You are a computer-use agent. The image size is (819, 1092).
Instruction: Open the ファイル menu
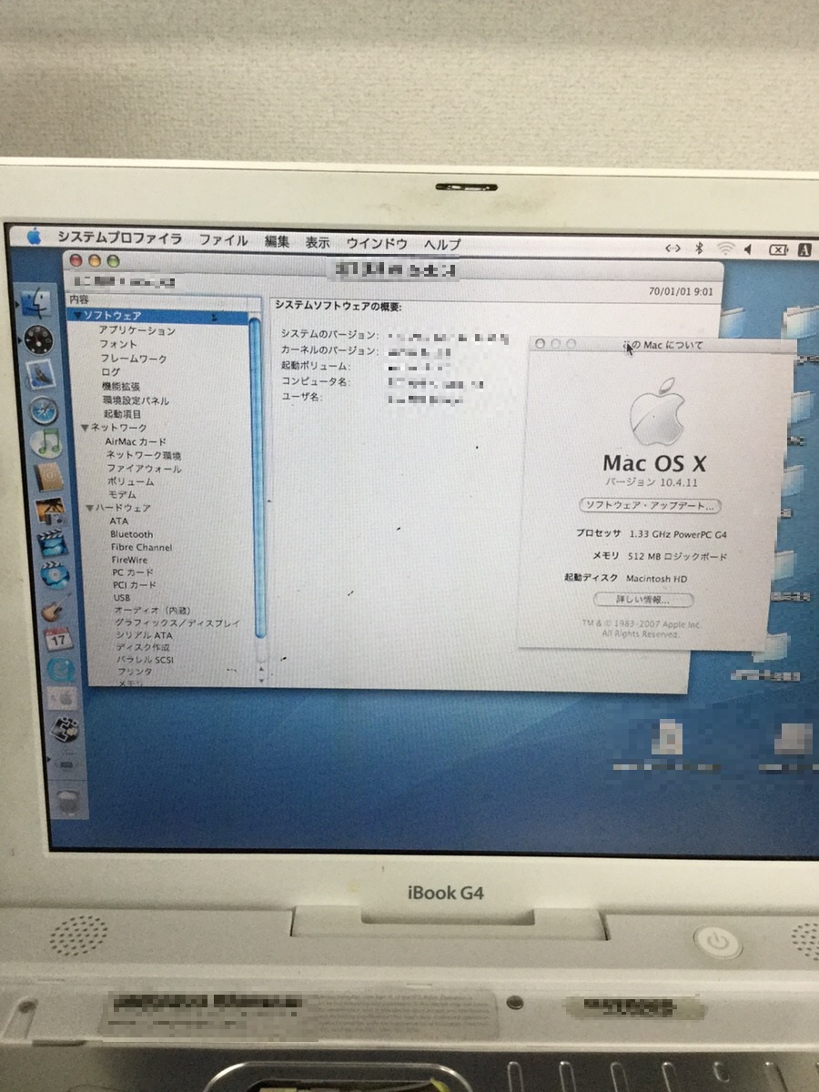(x=224, y=240)
